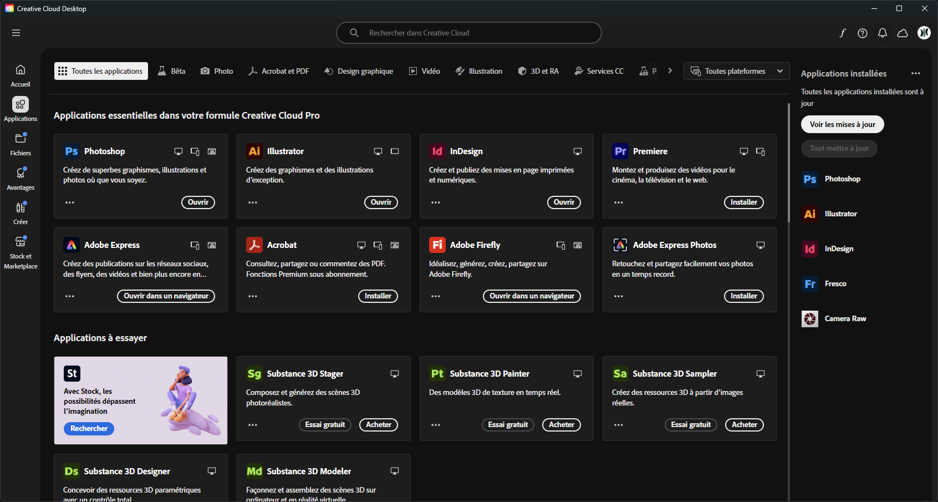Click Ouvrir dans un navigateur for Adobe Express
The width and height of the screenshot is (938, 502).
166,296
